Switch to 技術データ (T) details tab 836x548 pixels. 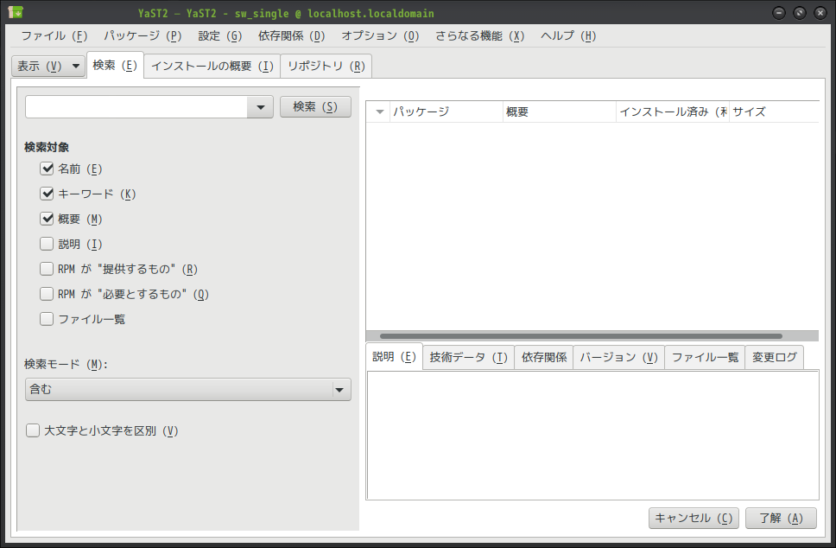[469, 358]
